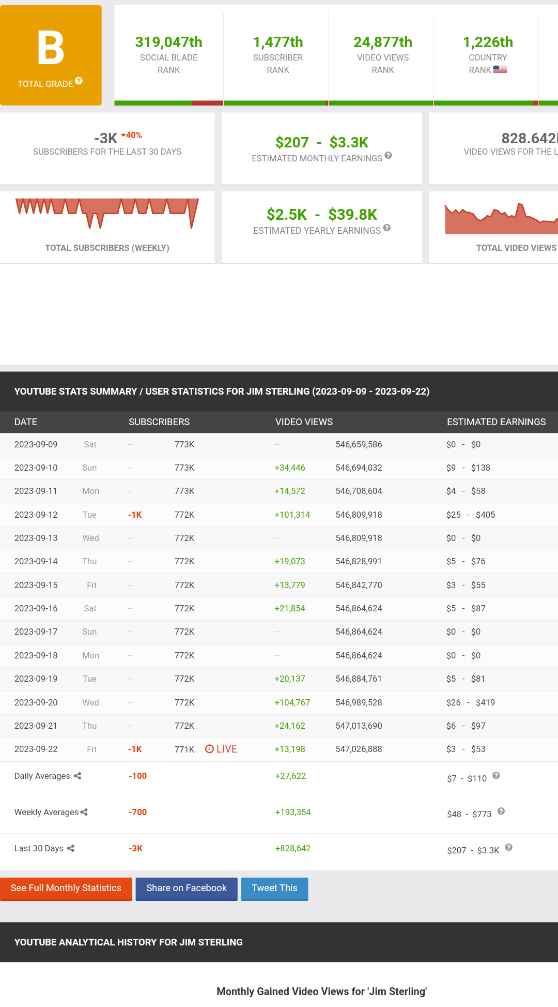Click the Subscriber Rank progress bar

coord(276,103)
